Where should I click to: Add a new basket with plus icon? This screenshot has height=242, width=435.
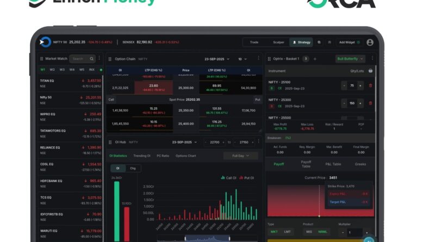[315, 59]
